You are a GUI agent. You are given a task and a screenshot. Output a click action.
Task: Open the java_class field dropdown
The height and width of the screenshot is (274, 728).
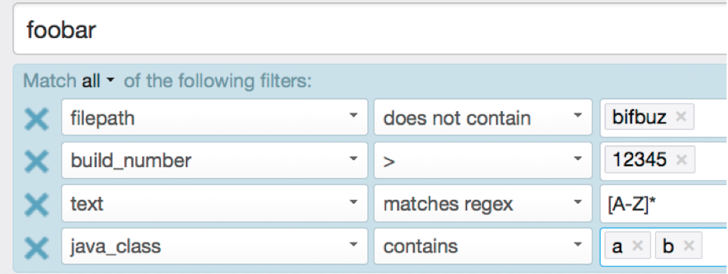coord(214,246)
